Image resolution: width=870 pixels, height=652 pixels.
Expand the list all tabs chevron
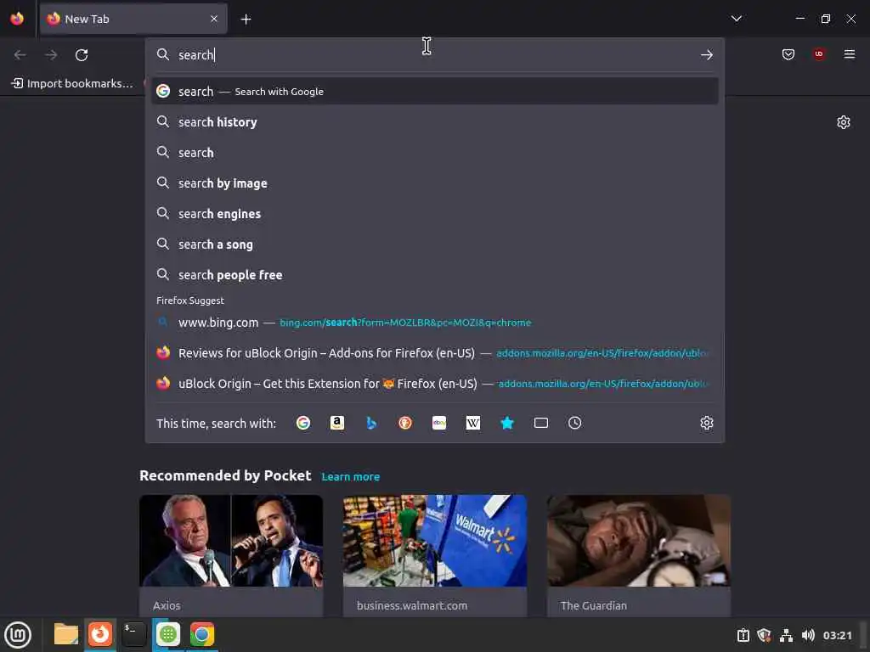(x=737, y=19)
